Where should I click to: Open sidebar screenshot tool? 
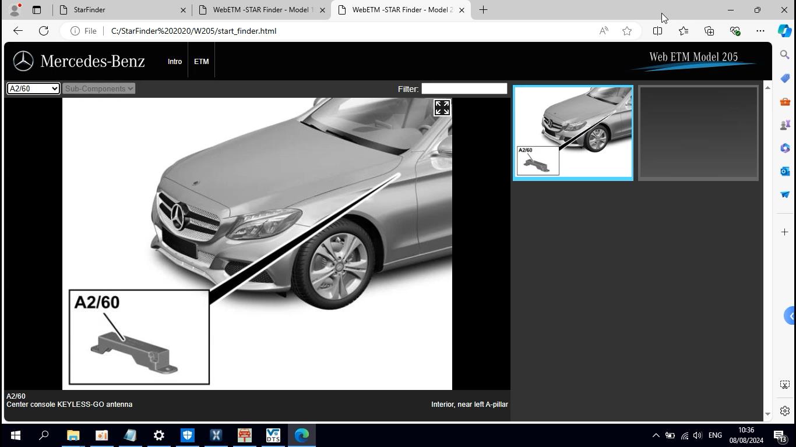point(785,385)
